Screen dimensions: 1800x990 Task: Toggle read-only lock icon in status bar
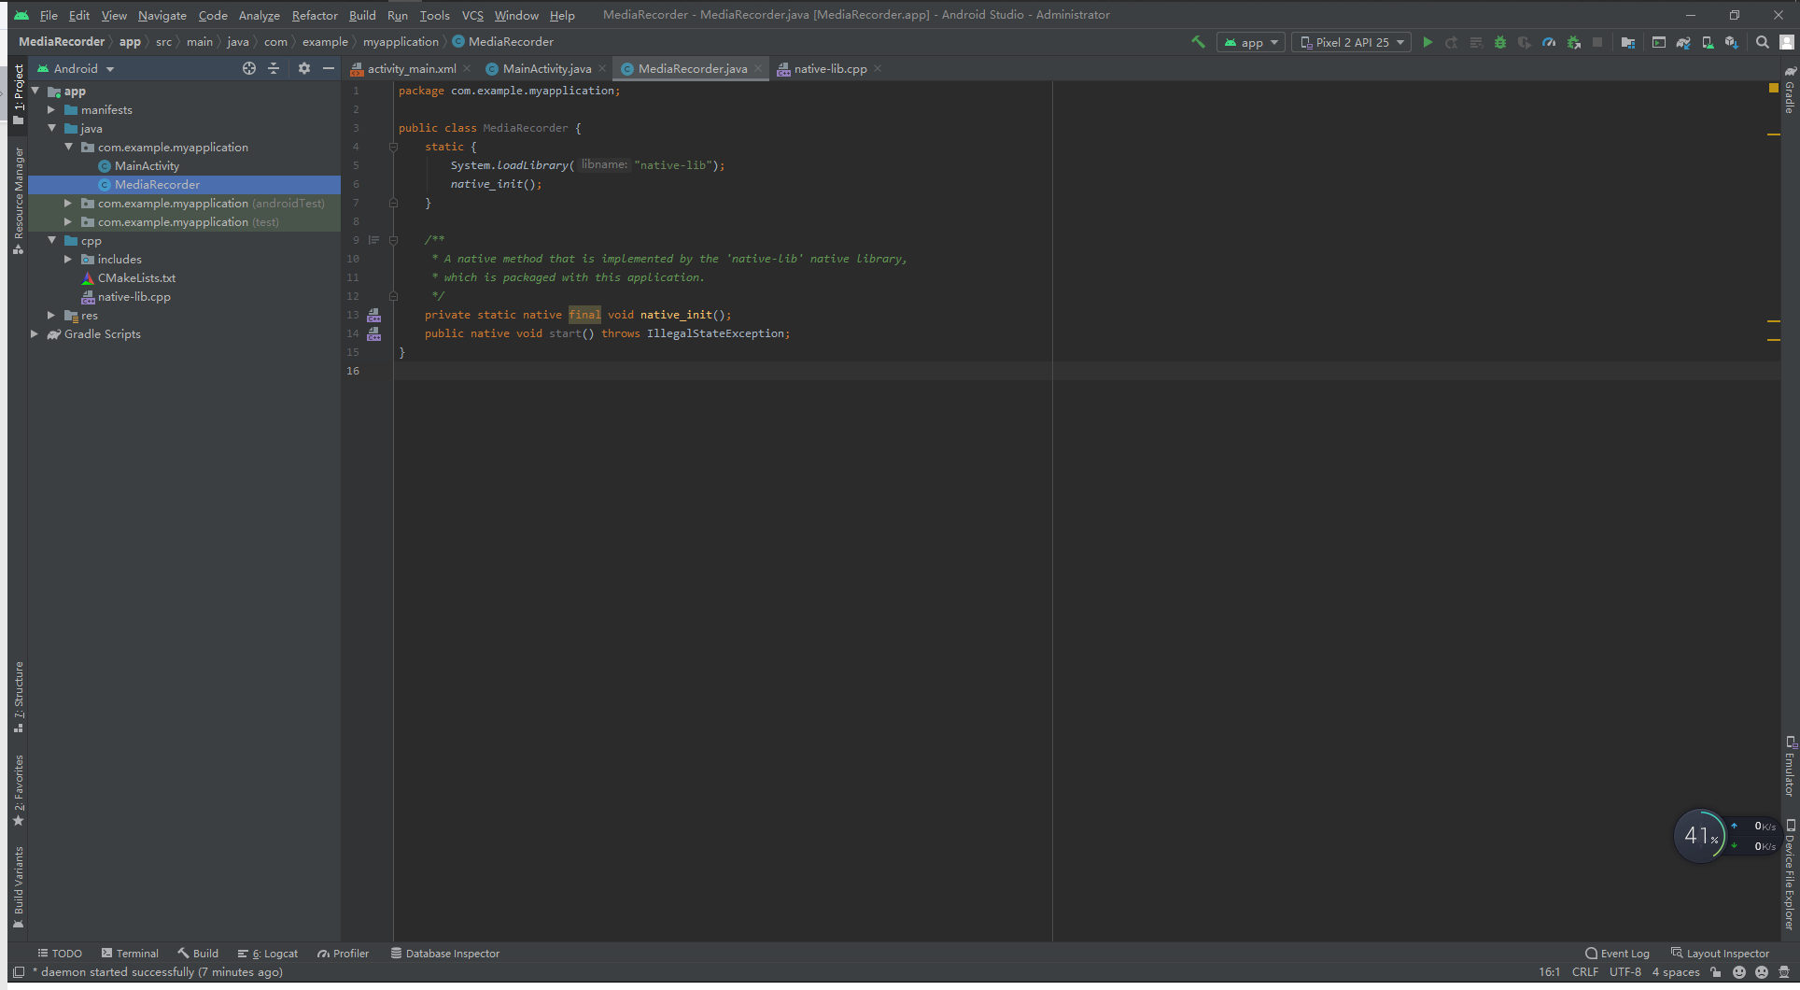(1716, 972)
